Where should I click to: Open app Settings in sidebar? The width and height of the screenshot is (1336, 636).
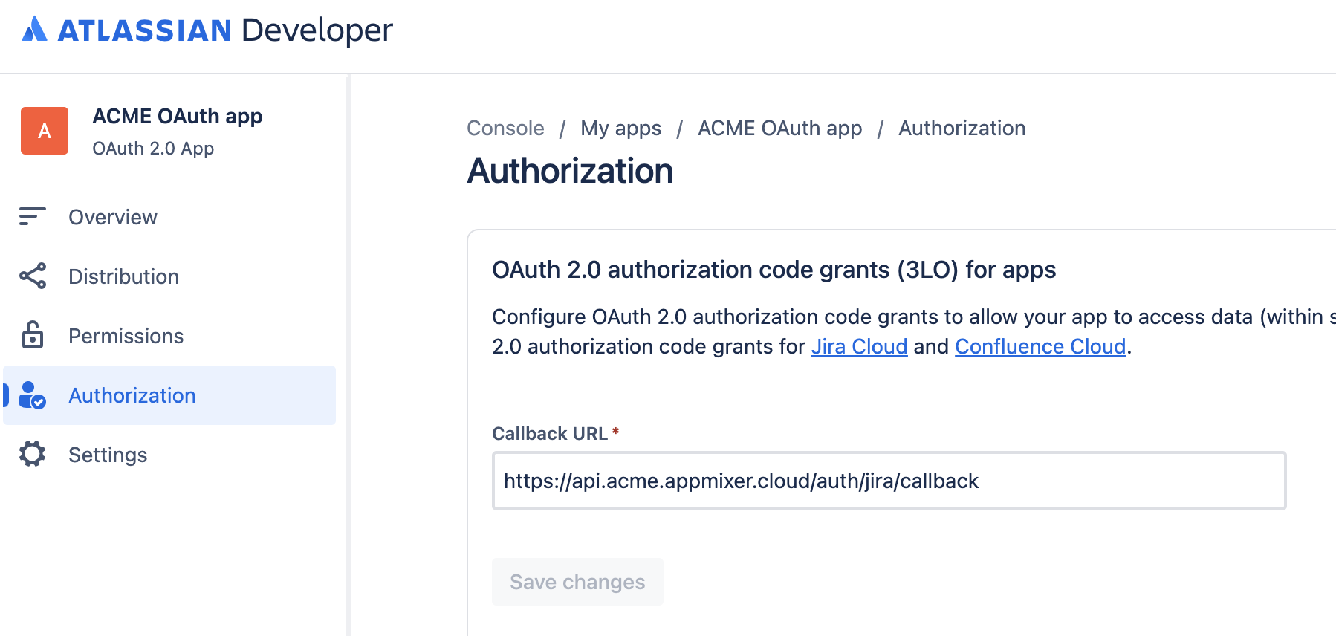108,455
